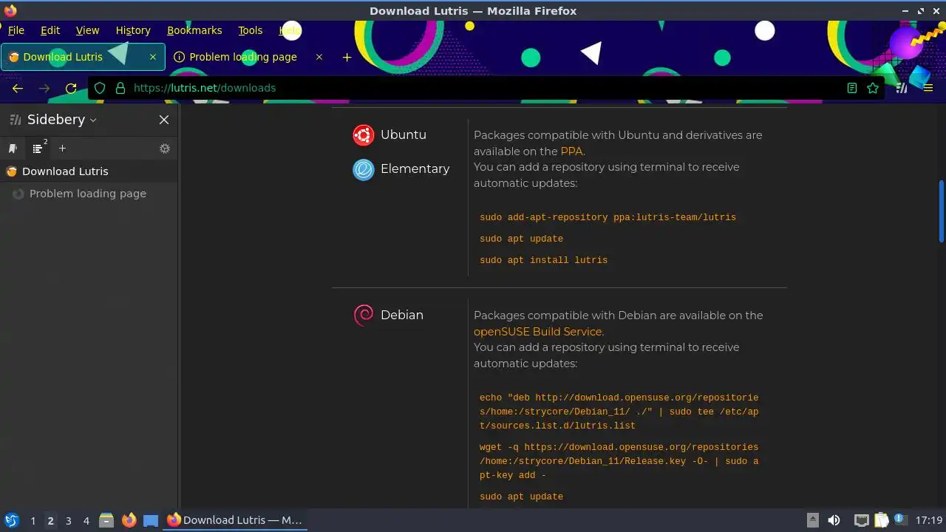Screen dimensions: 946x532
Task: Click the show desktop taskbar icon
Action: tap(151, 521)
